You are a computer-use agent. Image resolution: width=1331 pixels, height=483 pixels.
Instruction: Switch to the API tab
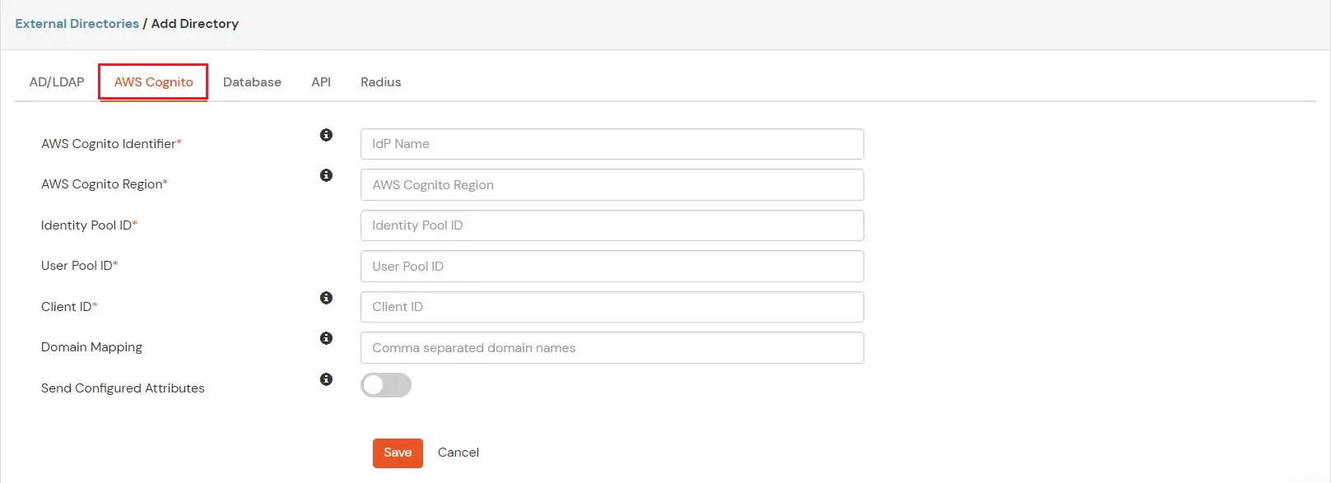coord(321,82)
